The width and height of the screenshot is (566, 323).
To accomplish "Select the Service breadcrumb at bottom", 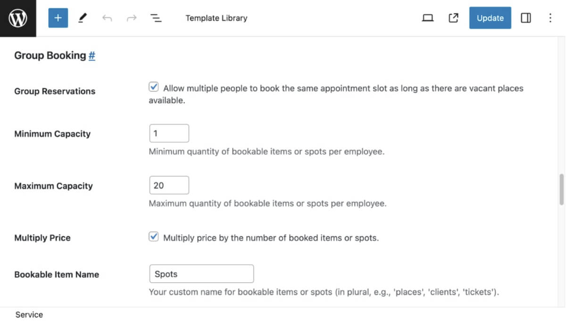I will [29, 315].
